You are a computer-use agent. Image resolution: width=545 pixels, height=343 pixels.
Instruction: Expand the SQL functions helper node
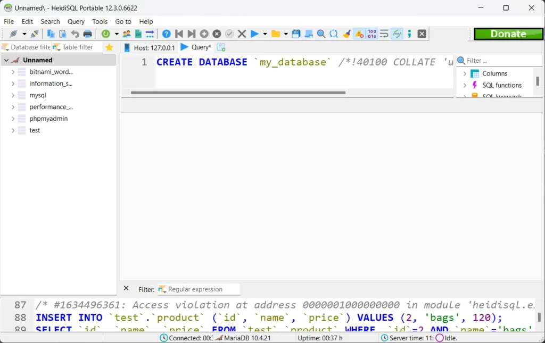pos(465,86)
